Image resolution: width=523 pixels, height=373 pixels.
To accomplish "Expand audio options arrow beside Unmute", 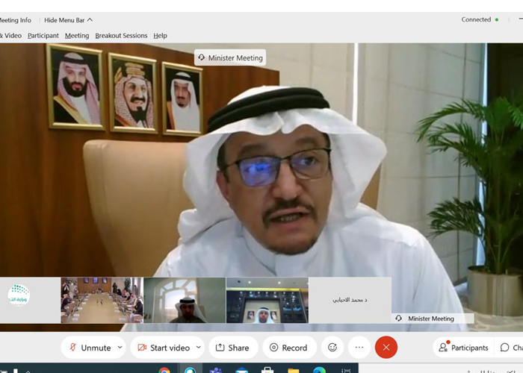I will point(119,348).
